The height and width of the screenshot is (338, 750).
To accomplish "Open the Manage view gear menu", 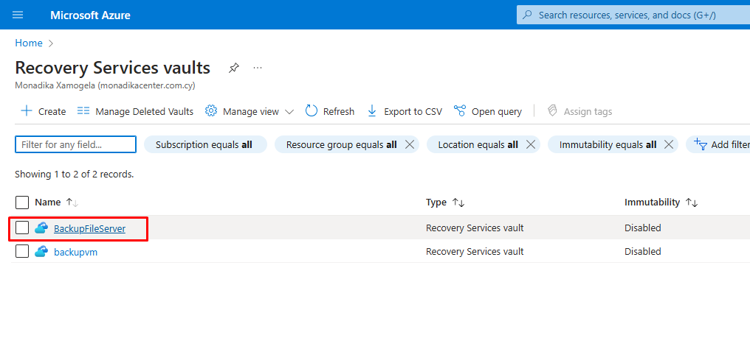I will point(250,111).
